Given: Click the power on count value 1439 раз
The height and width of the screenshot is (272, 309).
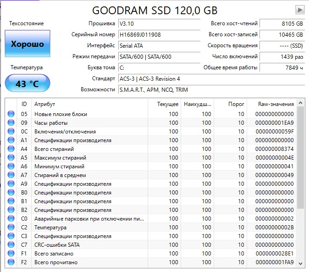Looking at the screenshot, I should tap(282, 57).
